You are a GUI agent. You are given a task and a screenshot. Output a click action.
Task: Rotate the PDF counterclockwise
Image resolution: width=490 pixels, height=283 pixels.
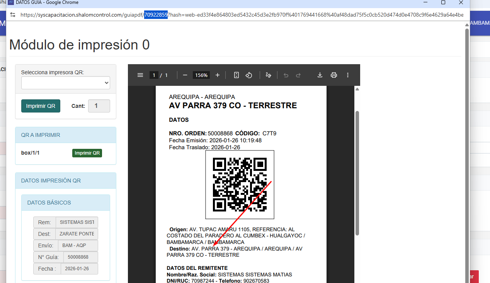(x=249, y=75)
